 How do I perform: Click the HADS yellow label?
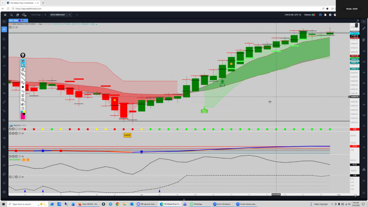[127, 135]
